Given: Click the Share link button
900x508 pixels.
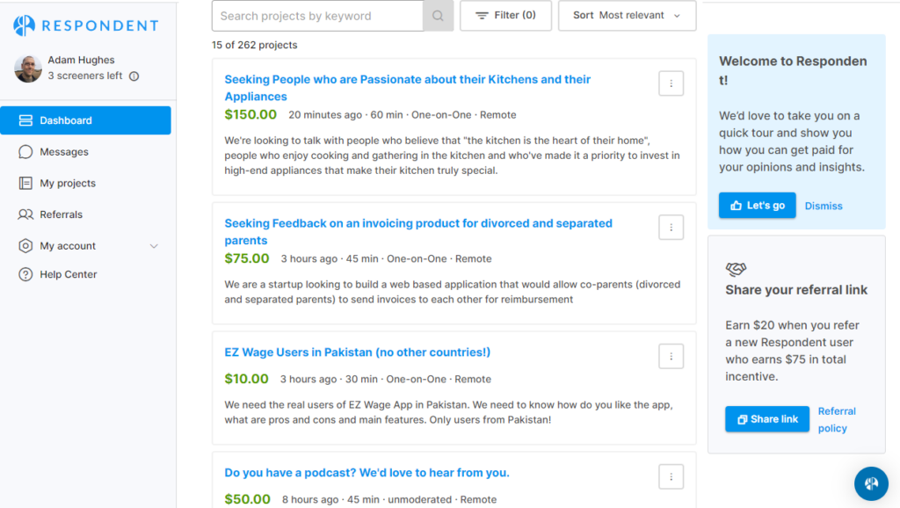Looking at the screenshot, I should click(766, 419).
